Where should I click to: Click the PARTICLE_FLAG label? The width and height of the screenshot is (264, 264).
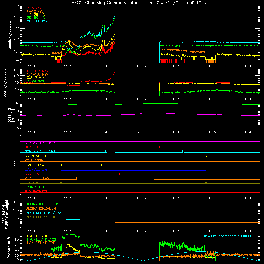point(37,178)
